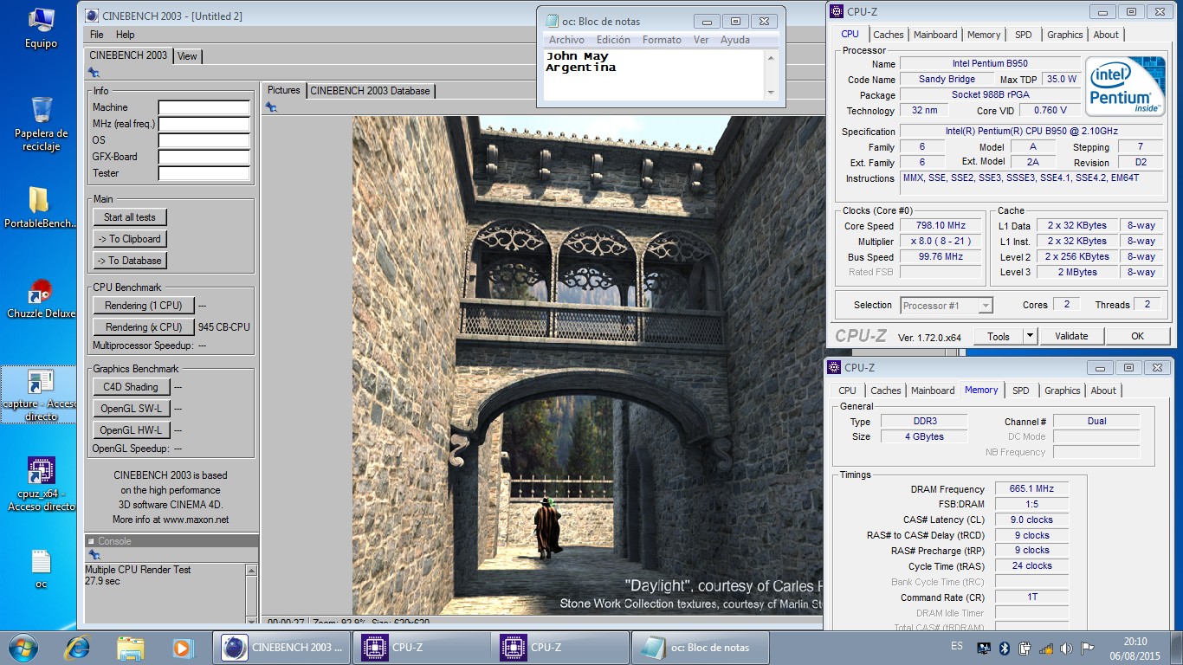Click the pin icon under Pictures tab

pos(271,107)
